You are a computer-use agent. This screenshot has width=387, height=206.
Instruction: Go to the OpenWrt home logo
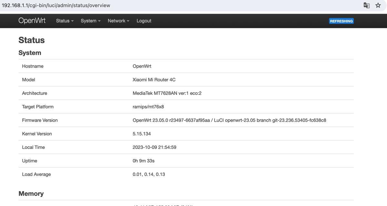coord(32,21)
